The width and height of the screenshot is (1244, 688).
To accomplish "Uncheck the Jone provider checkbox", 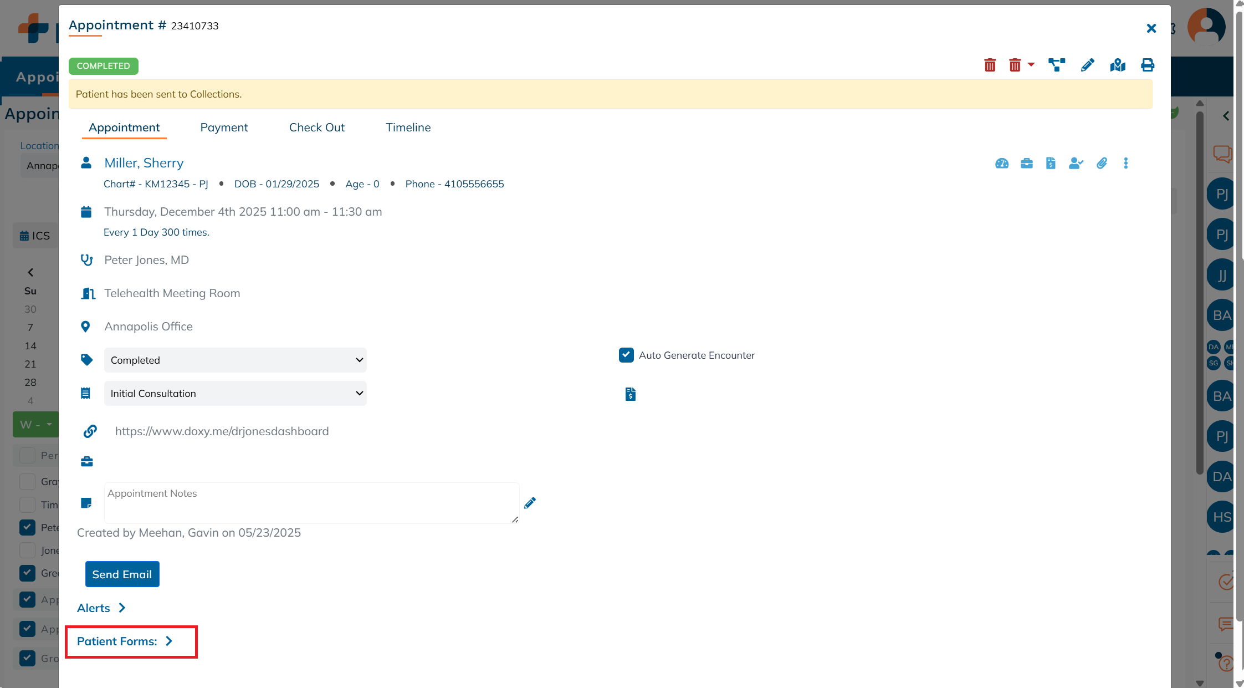I will point(27,550).
